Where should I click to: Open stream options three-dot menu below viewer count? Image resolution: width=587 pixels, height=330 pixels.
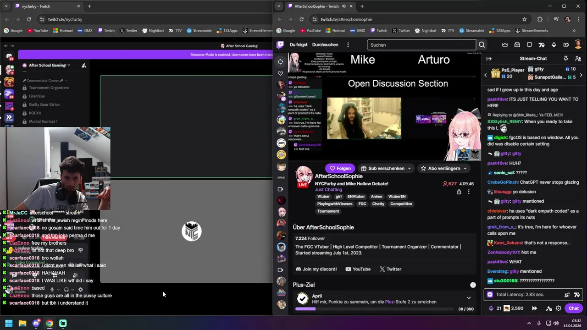(469, 192)
